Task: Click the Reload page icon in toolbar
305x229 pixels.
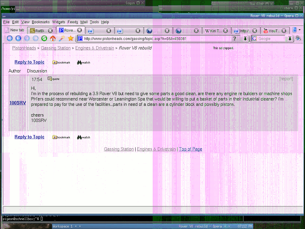Action: point(44,38)
